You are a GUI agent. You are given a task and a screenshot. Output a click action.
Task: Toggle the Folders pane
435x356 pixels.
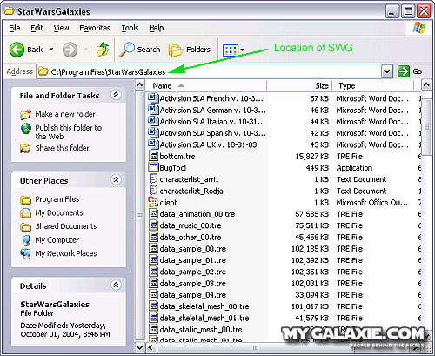(x=190, y=50)
